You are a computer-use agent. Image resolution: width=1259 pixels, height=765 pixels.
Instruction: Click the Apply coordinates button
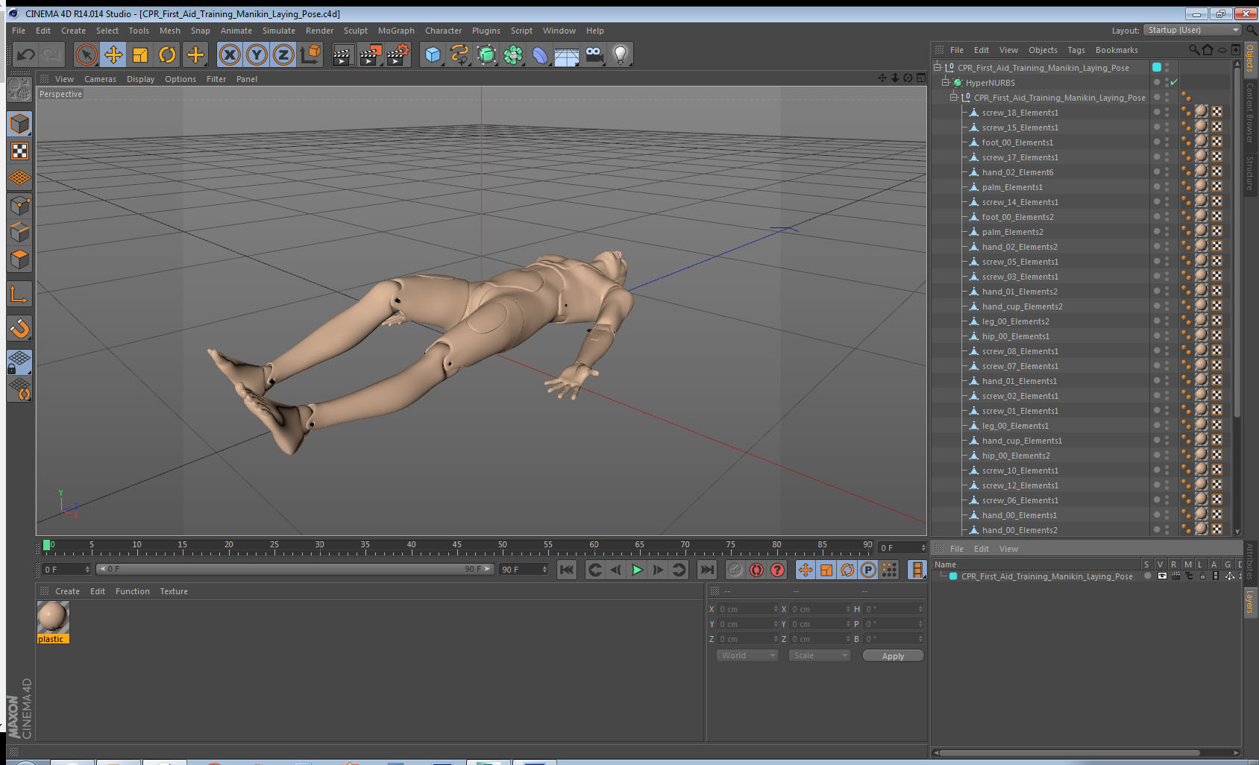click(x=893, y=656)
